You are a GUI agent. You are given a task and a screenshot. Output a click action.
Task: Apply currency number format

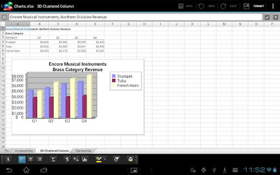67,159
